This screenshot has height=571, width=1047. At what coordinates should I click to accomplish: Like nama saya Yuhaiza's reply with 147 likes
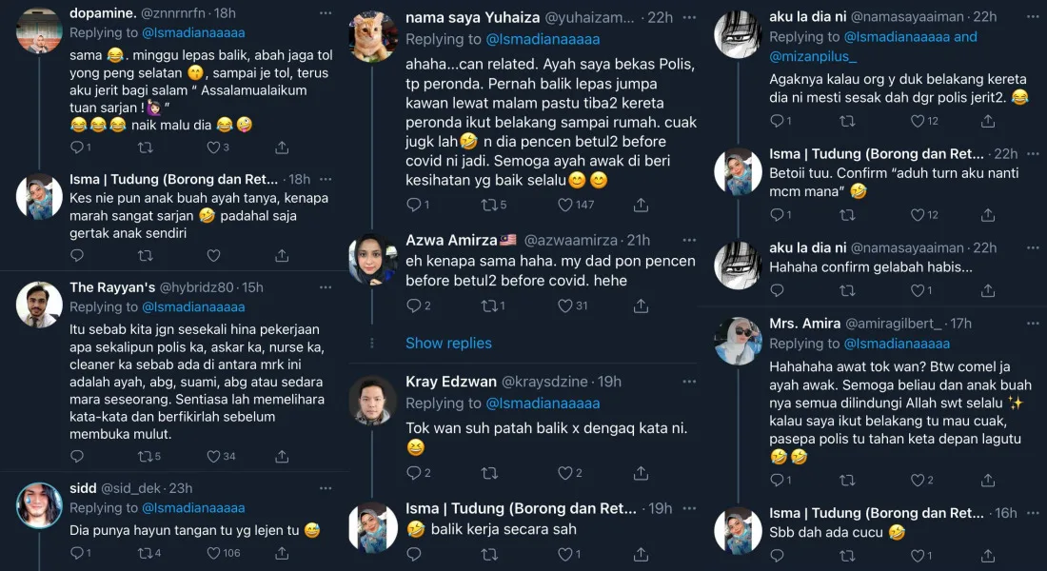pos(566,205)
